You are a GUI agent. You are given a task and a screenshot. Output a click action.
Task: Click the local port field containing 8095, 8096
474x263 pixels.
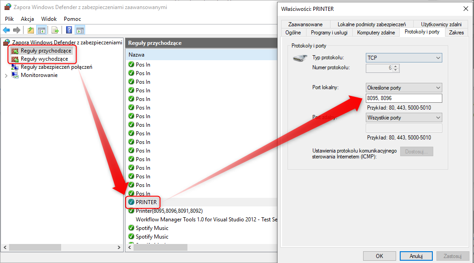coord(403,99)
